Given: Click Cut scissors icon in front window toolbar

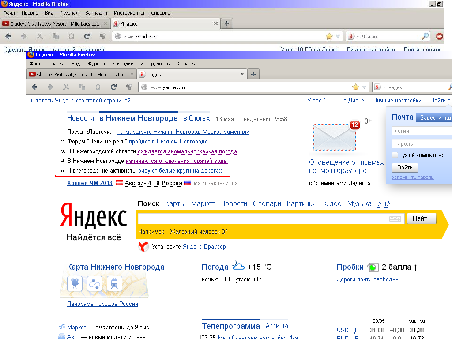Looking at the screenshot, I should pos(66,87).
